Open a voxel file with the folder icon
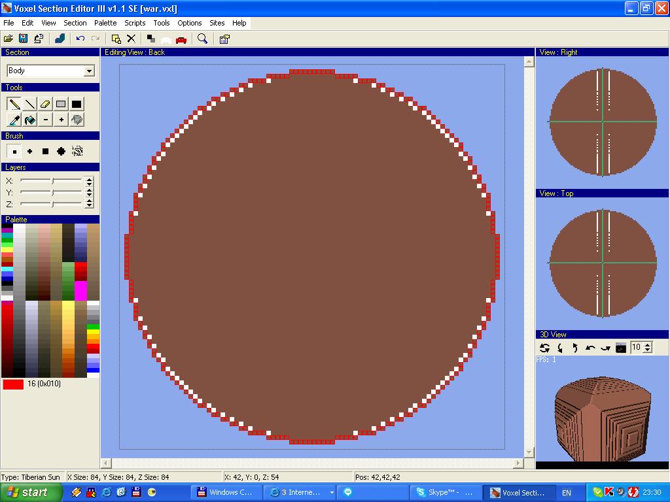 (8, 39)
